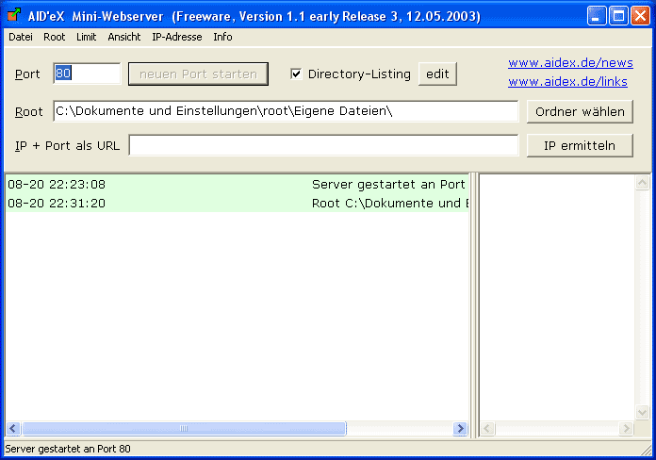Viewport: 656px width, 460px height.
Task: Open the Datei menu
Action: 21,37
